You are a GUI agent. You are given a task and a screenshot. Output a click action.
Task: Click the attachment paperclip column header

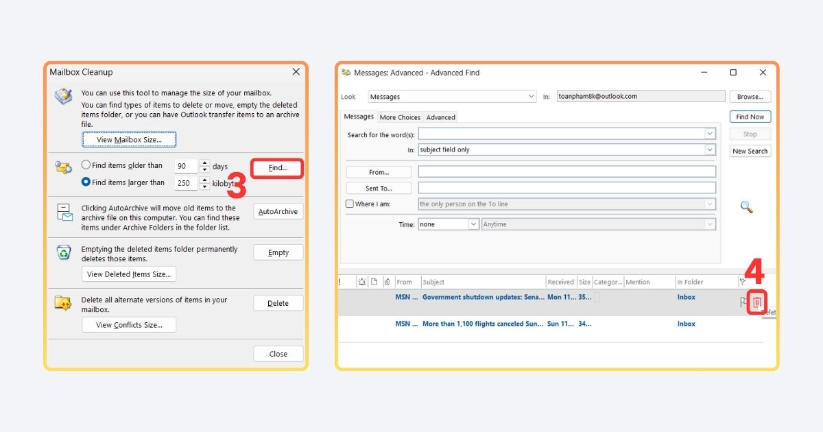click(388, 281)
